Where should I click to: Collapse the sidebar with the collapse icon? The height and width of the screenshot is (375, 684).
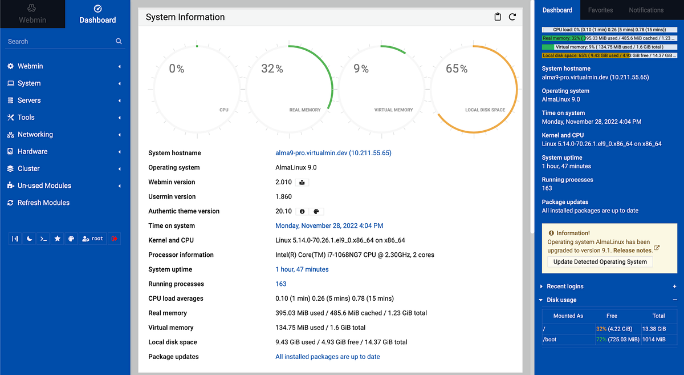(x=15, y=238)
